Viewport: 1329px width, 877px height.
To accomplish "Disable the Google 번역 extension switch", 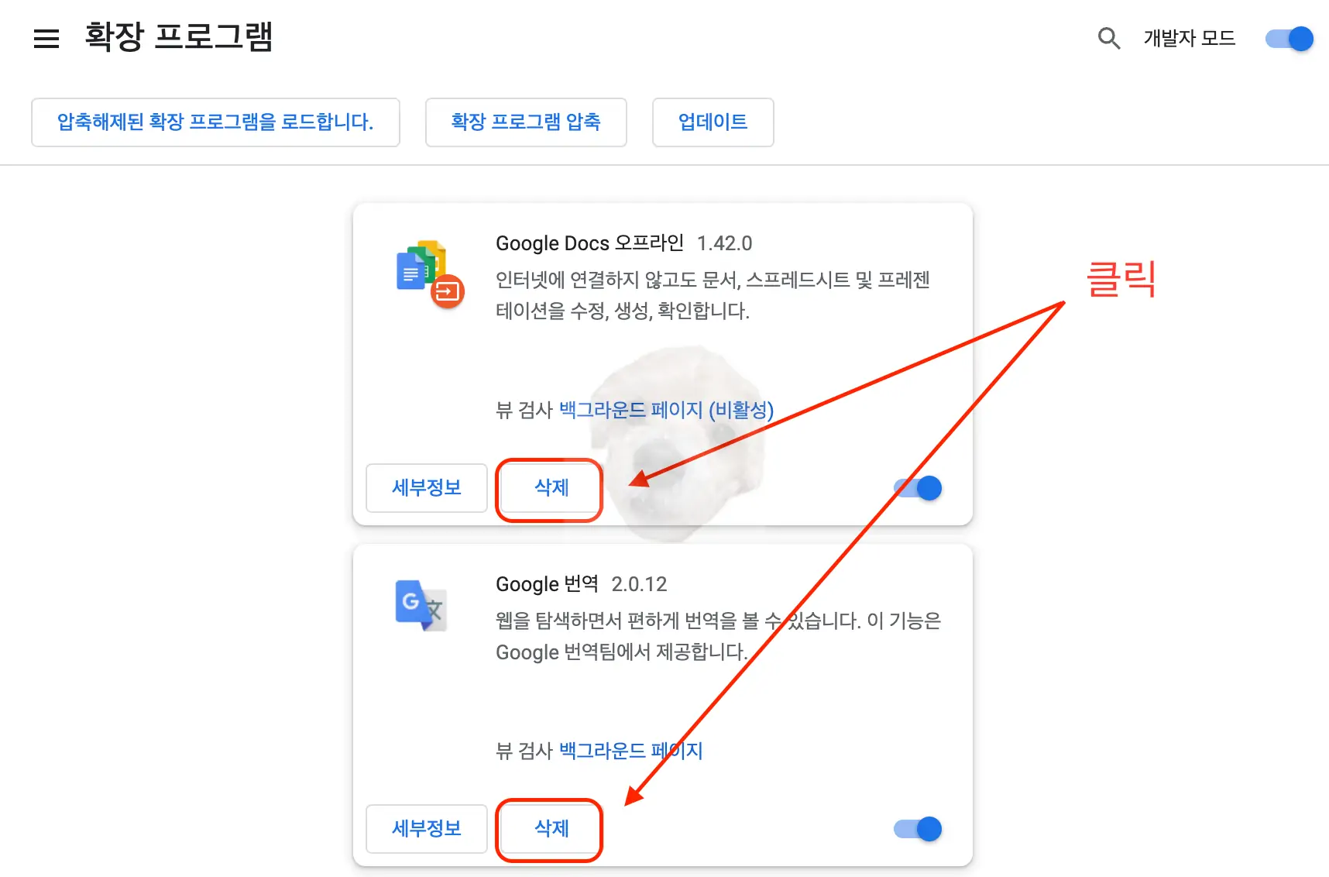I will pos(917,829).
